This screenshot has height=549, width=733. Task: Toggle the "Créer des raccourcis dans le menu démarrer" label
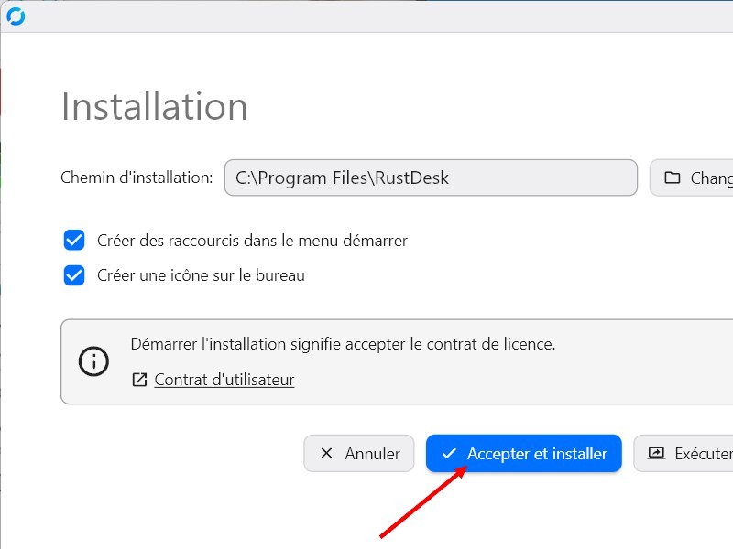click(252, 241)
